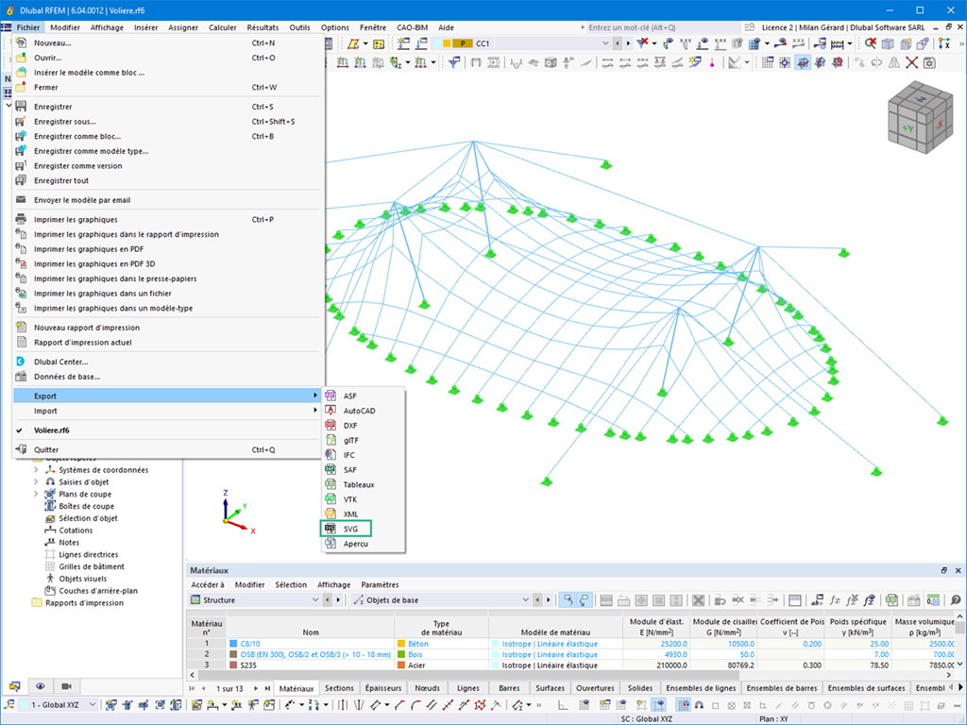Select AutoCAD in the Export submenu

364,411
